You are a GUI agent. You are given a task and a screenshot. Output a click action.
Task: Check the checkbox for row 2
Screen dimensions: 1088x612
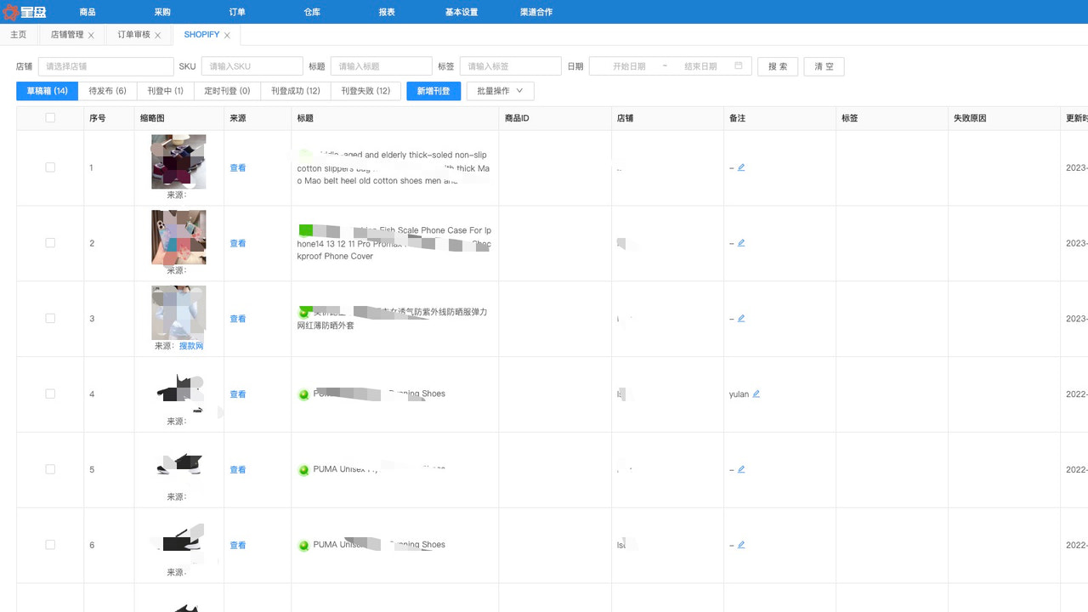[x=50, y=243]
